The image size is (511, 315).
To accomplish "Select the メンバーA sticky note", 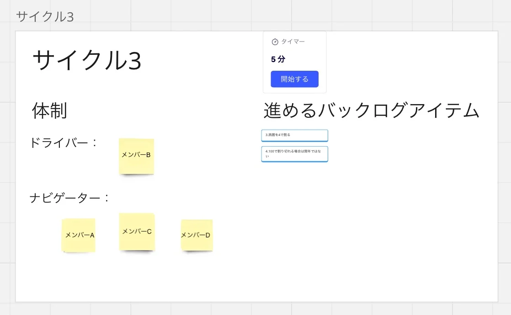I will 79,235.
